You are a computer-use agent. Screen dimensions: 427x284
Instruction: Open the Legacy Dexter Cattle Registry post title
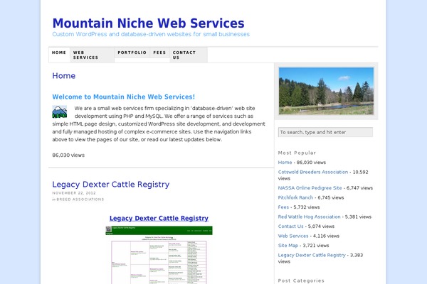pyautogui.click(x=111, y=185)
